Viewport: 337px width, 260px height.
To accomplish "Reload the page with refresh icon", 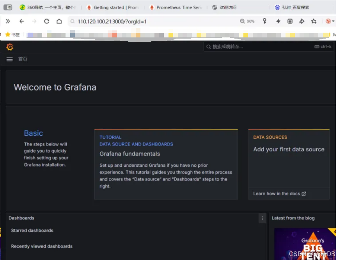I will (x=47, y=21).
